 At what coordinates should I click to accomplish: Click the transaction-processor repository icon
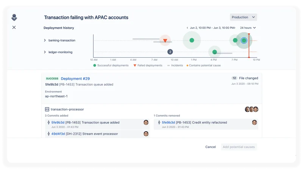(x=47, y=109)
